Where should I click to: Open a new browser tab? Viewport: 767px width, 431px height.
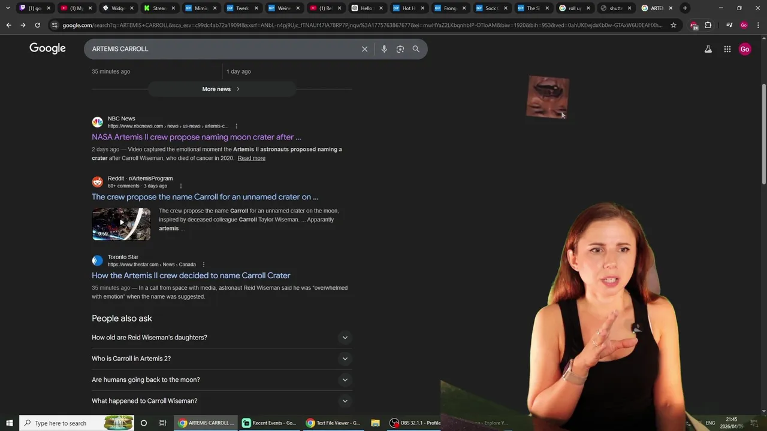tap(685, 8)
